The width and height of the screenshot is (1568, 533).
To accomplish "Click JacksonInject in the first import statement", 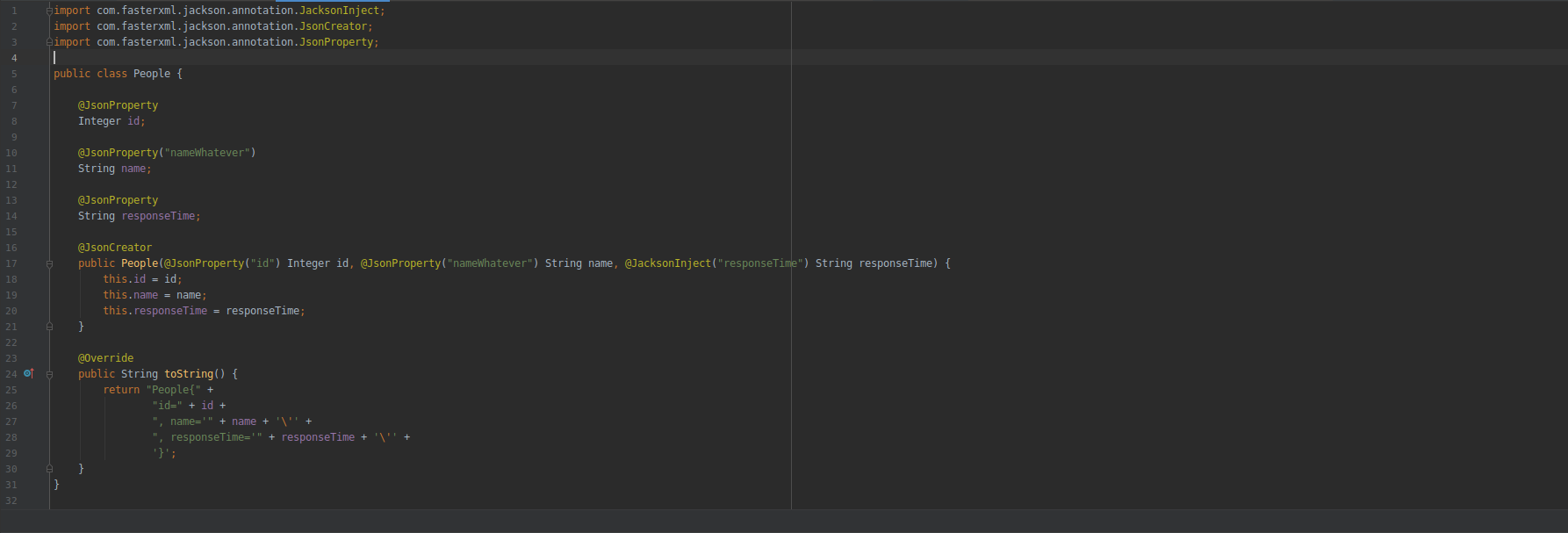I will (x=339, y=11).
